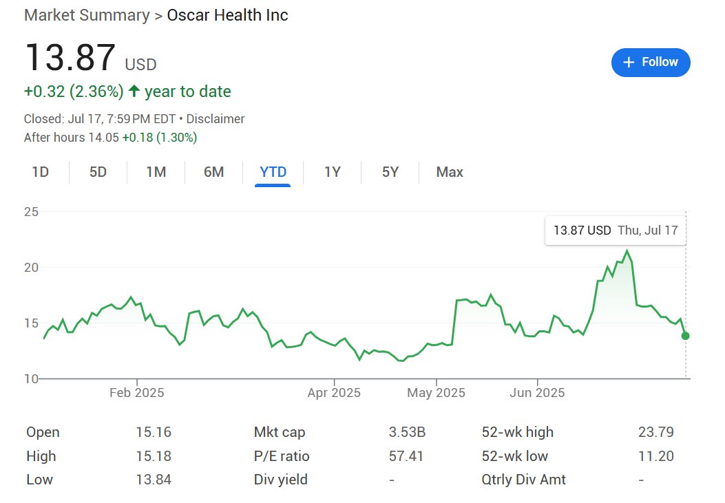The height and width of the screenshot is (503, 725).
Task: Switch chart to Max range
Action: coord(450,172)
